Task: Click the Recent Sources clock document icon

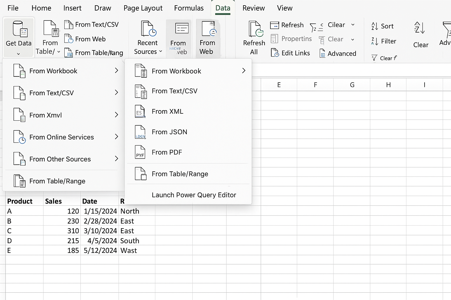Action: click(149, 28)
